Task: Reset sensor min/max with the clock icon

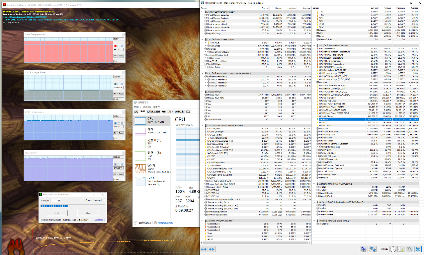Action: coord(393,249)
